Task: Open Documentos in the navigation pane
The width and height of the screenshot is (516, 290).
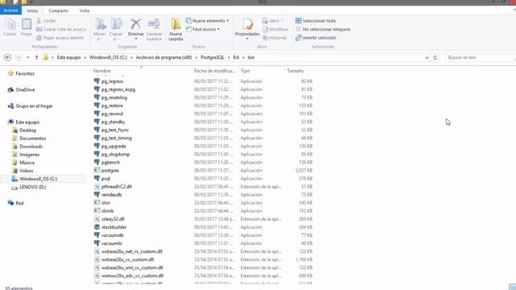Action: click(x=32, y=139)
